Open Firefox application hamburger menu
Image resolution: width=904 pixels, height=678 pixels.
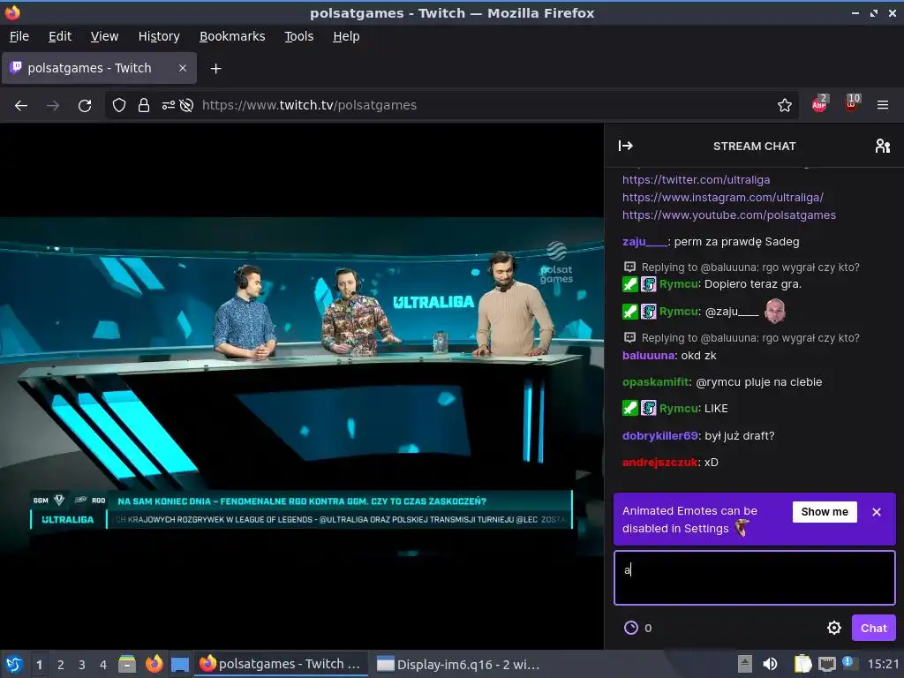coord(882,105)
